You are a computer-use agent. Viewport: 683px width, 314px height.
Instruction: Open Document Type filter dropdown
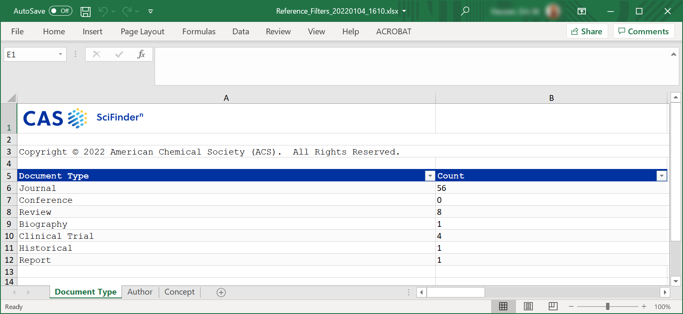point(430,176)
